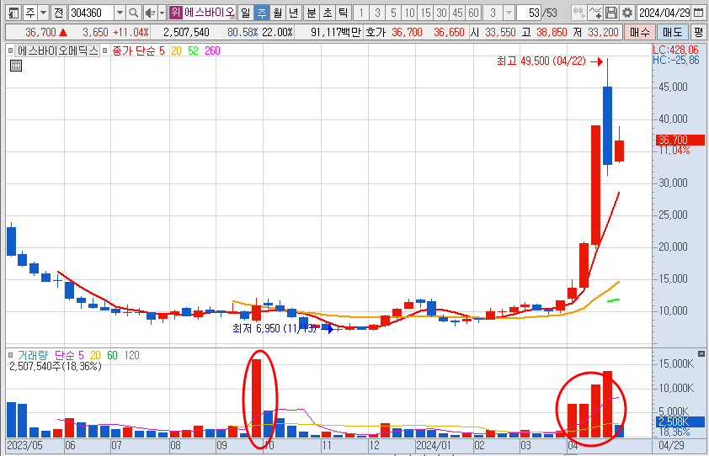Expand the dropdown beside the speaker icon

click(162, 13)
